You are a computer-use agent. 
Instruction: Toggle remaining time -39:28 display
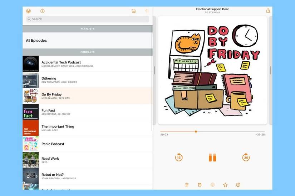pyautogui.click(x=260, y=134)
